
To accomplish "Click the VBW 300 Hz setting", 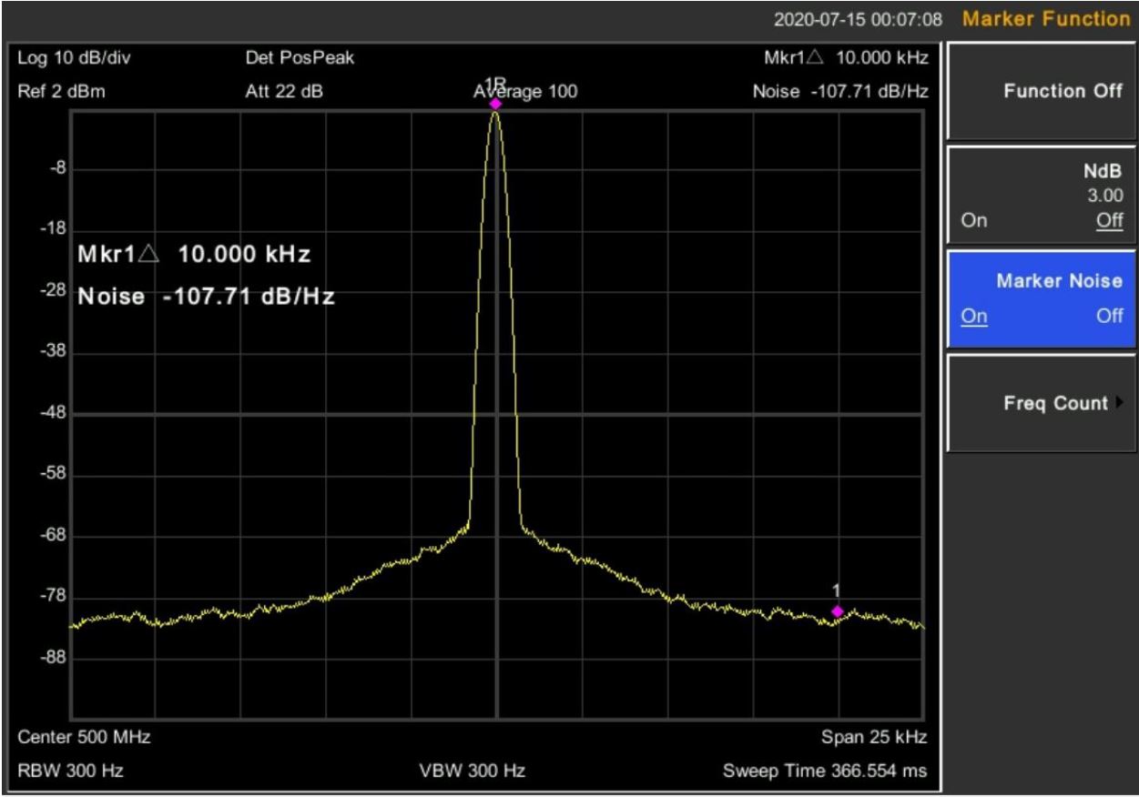I will [470, 772].
